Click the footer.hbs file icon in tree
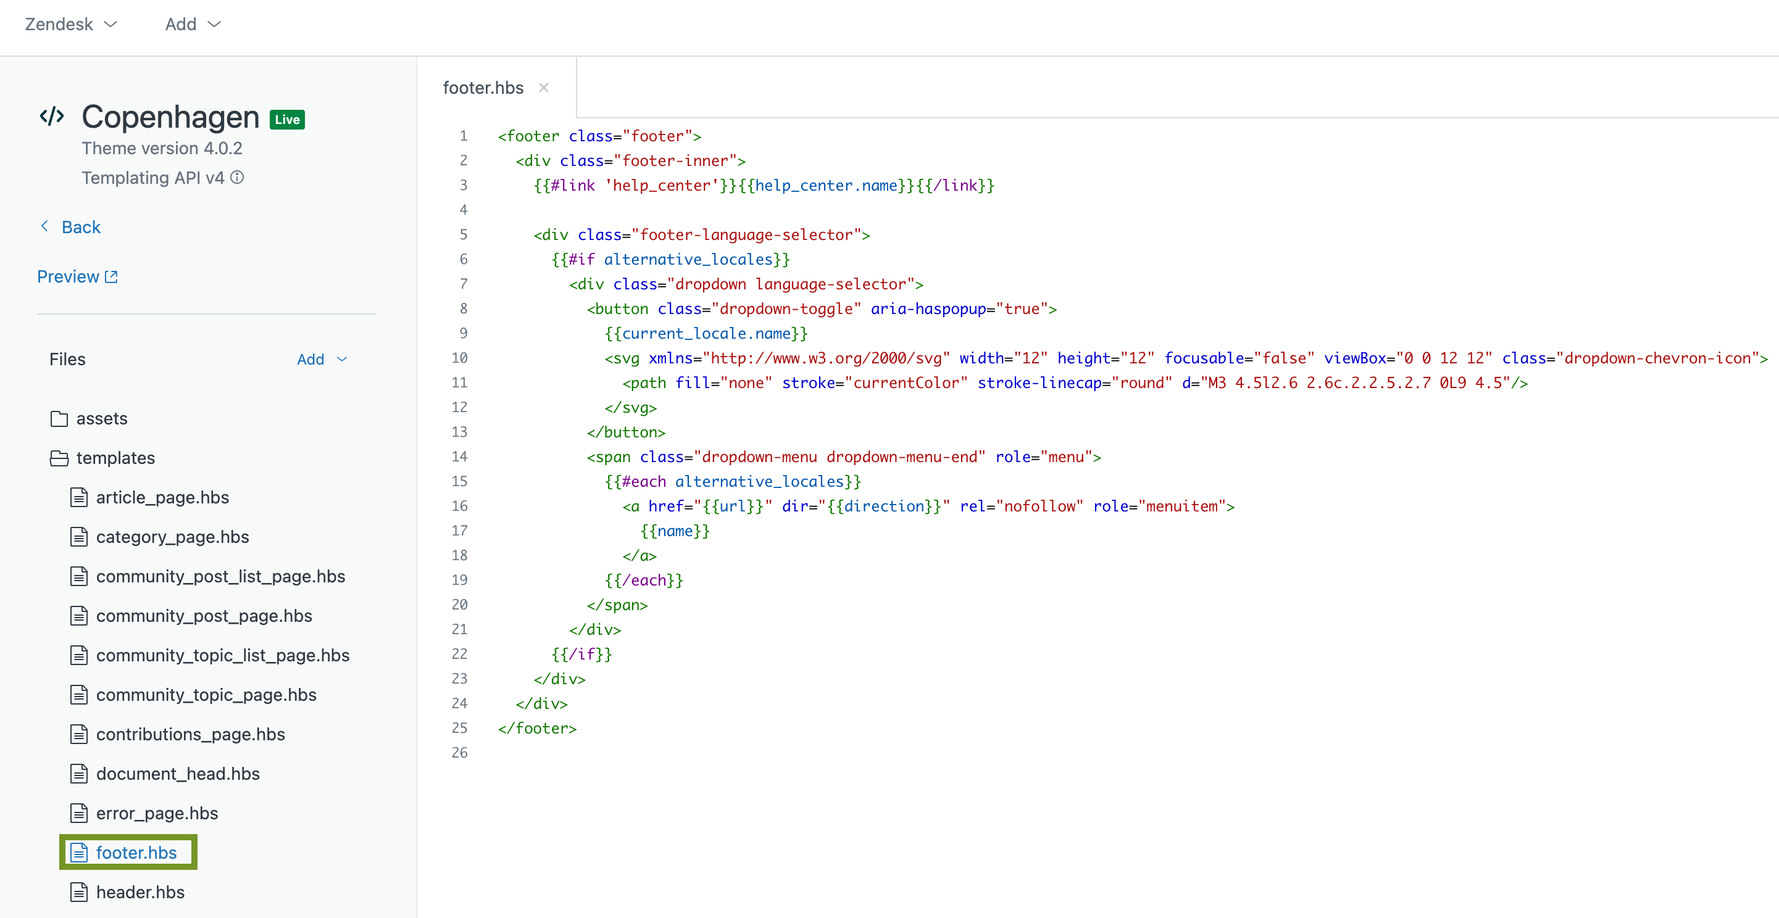This screenshot has width=1779, height=918. pos(80,853)
